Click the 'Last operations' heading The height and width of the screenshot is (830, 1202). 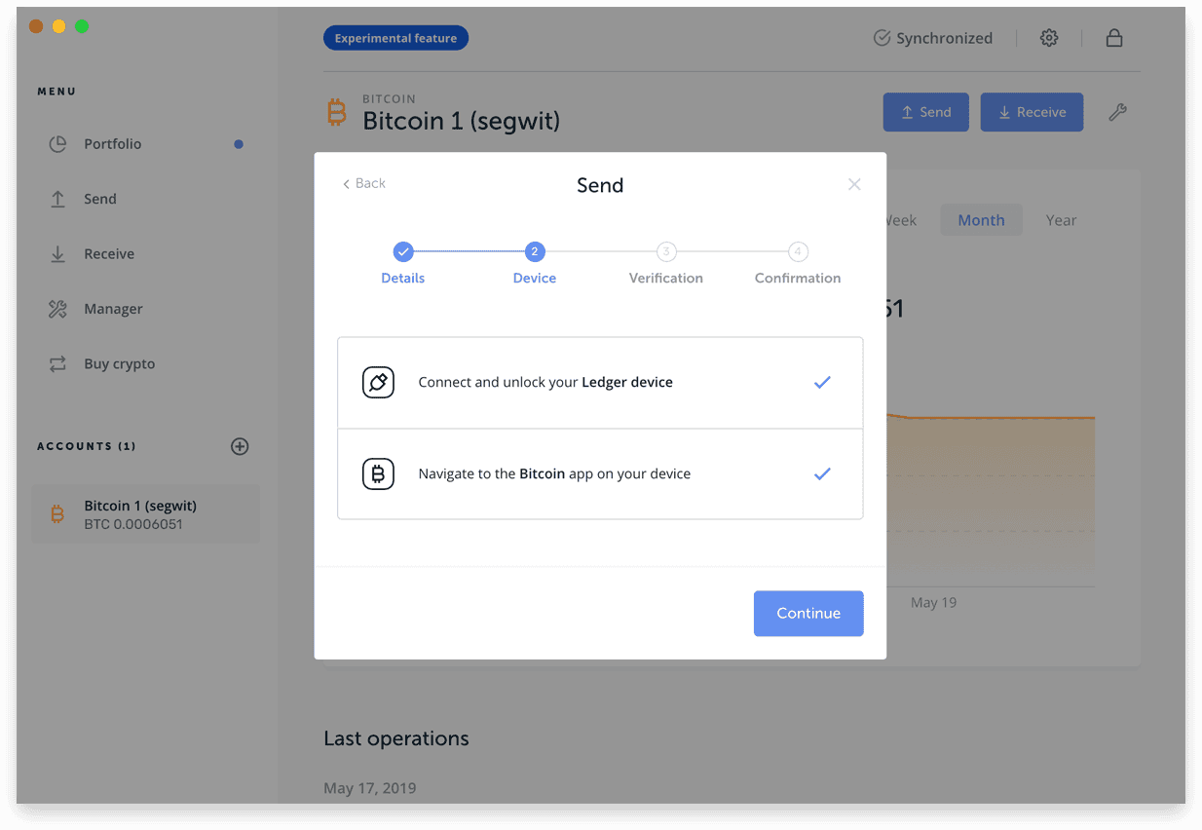[x=396, y=738]
